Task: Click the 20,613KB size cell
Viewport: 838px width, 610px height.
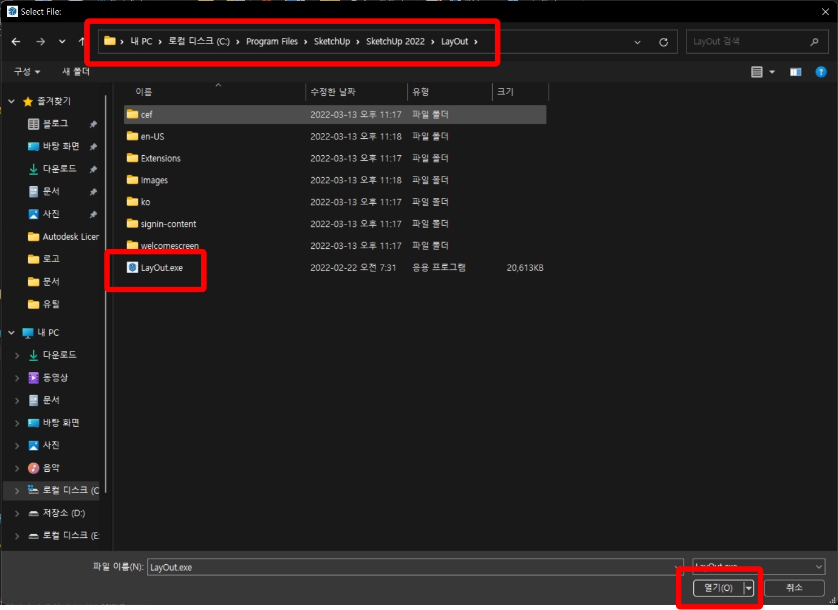Action: pyautogui.click(x=525, y=267)
